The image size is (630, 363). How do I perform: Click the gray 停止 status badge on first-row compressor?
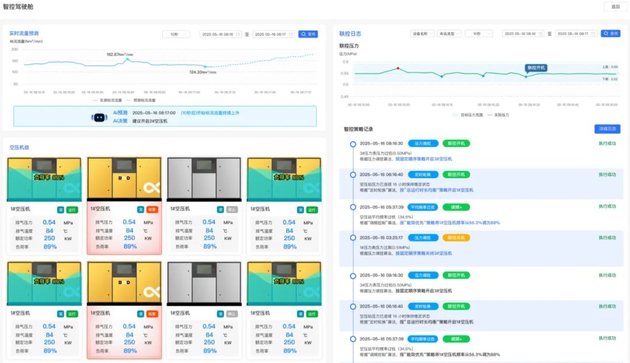pos(232,209)
